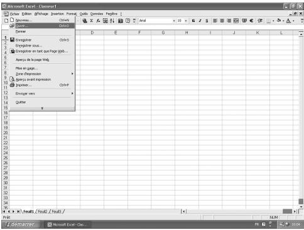
Task: Click the New document icon in the toolbar
Action: (x=6, y=21)
